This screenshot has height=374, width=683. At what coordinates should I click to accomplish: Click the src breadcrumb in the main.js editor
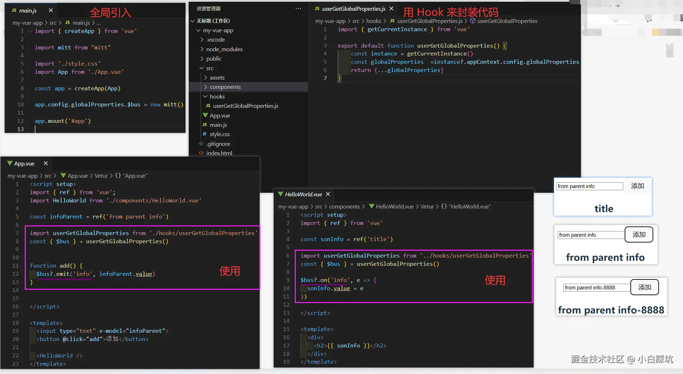(53, 23)
